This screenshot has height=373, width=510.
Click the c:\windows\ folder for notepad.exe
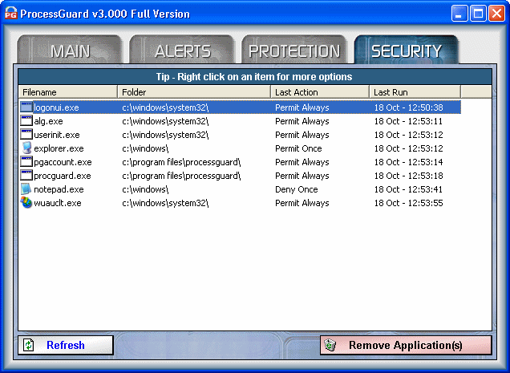point(145,189)
